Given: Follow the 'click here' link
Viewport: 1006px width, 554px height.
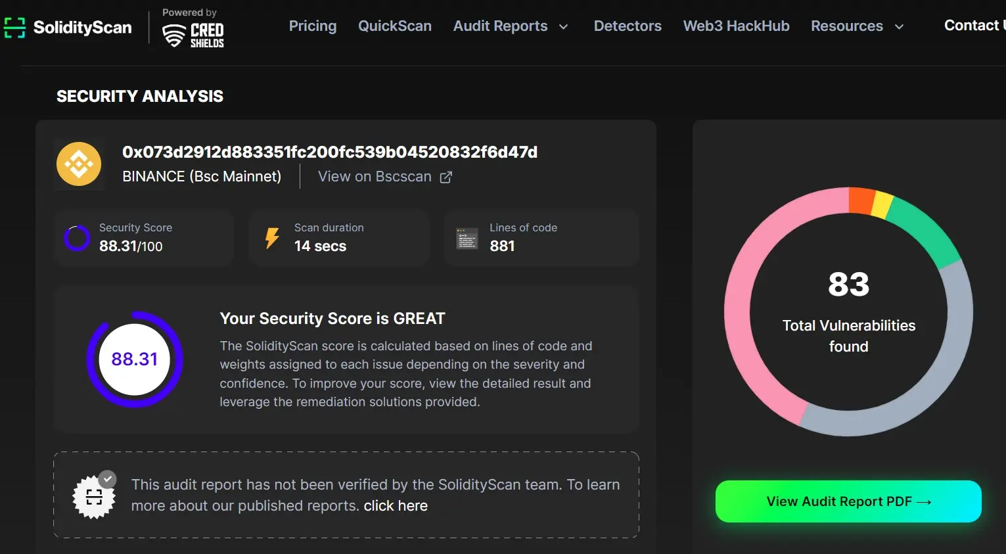Looking at the screenshot, I should pyautogui.click(x=396, y=506).
